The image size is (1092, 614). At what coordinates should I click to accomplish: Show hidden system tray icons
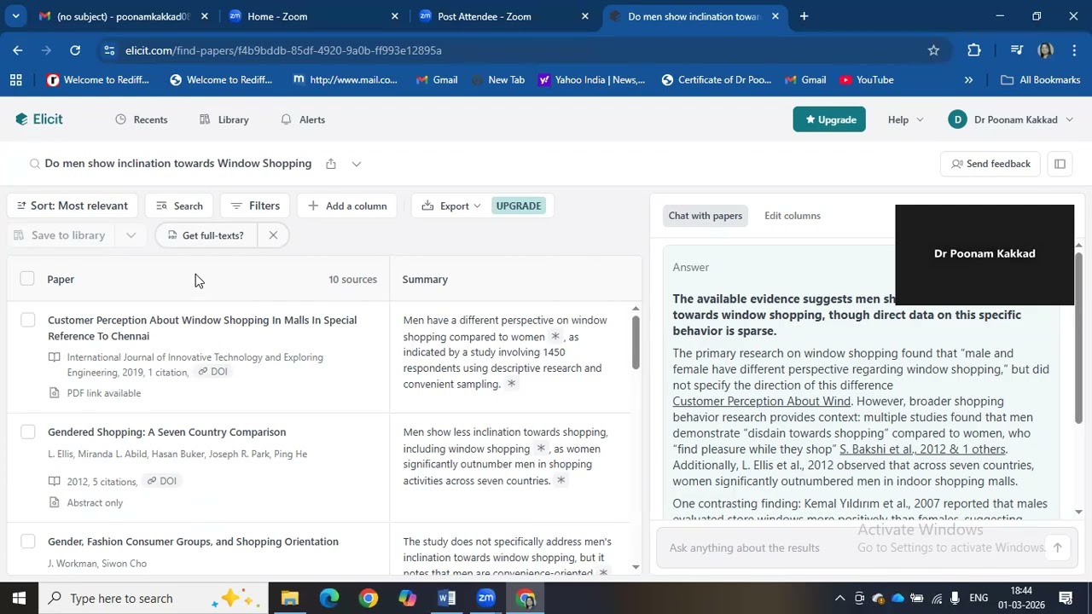tap(839, 599)
